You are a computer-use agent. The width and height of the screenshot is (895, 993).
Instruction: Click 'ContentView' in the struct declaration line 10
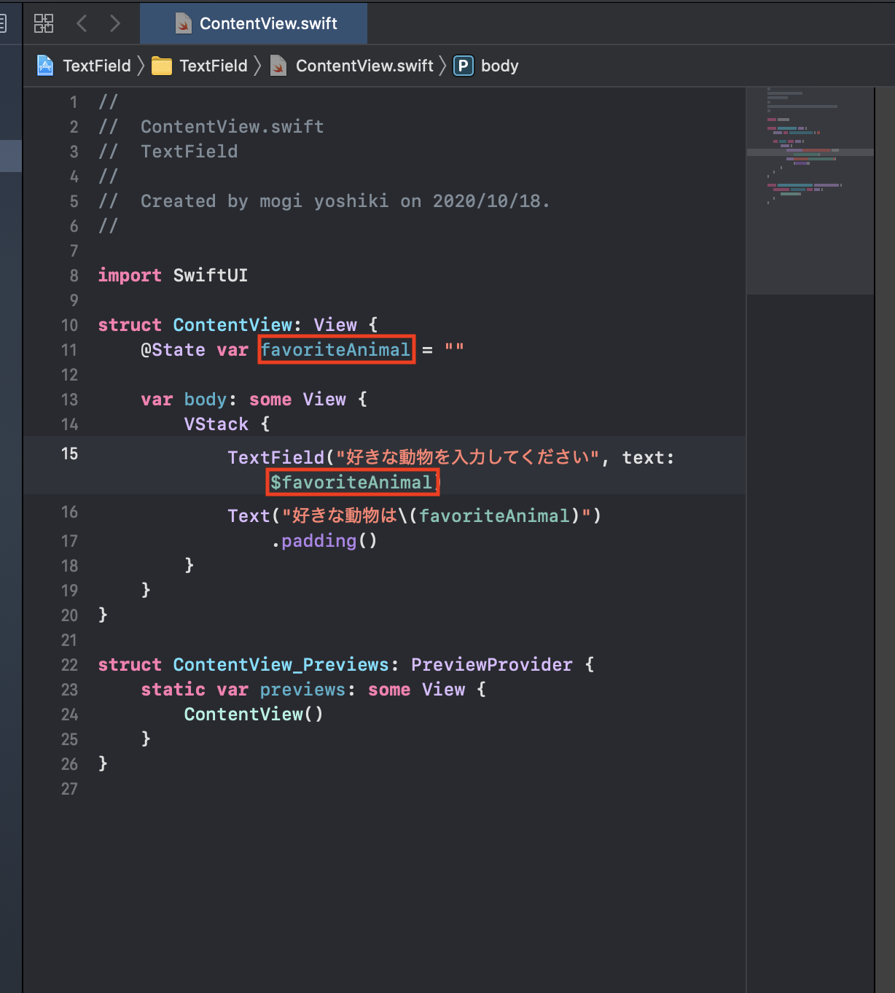pyautogui.click(x=232, y=325)
